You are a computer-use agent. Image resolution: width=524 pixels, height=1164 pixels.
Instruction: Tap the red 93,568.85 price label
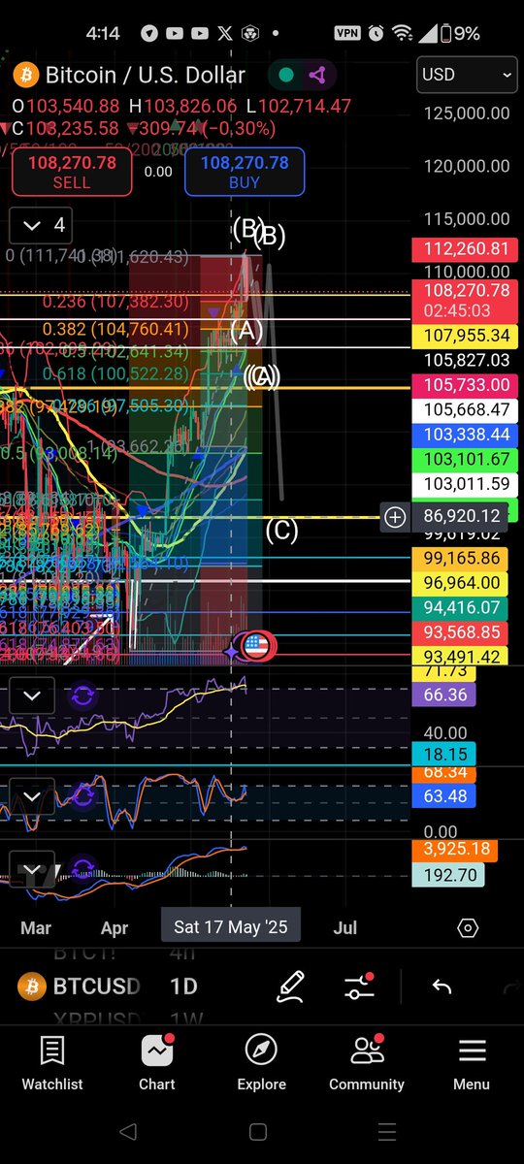pos(461,631)
